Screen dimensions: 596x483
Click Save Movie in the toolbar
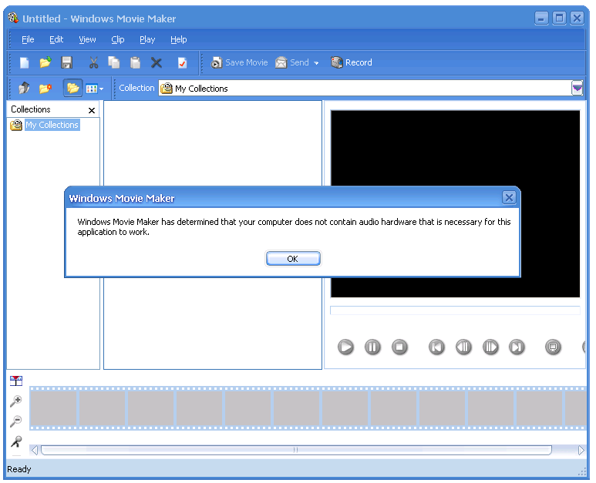[240, 62]
